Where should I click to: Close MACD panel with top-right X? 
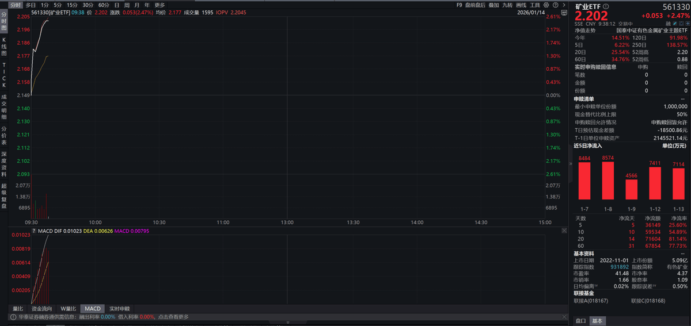tap(564, 231)
